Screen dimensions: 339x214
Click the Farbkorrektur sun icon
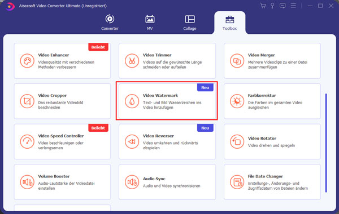pos(237,101)
